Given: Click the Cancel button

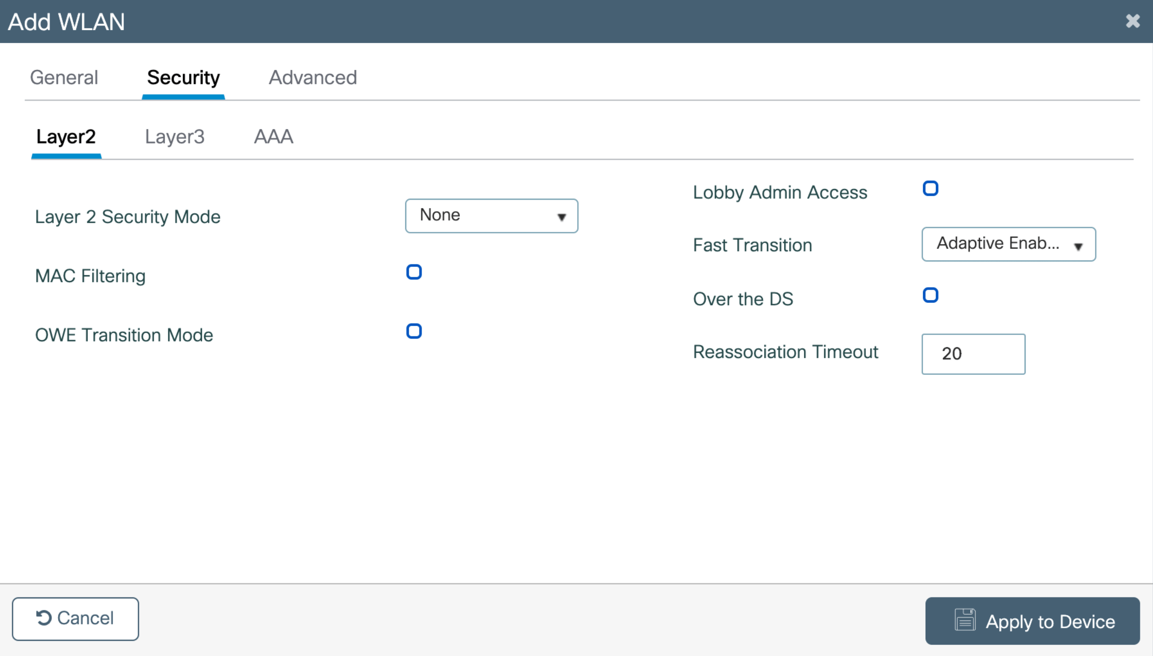Looking at the screenshot, I should [75, 618].
